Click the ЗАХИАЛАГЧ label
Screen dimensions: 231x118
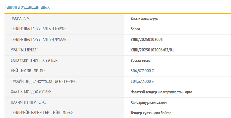(x=20, y=19)
